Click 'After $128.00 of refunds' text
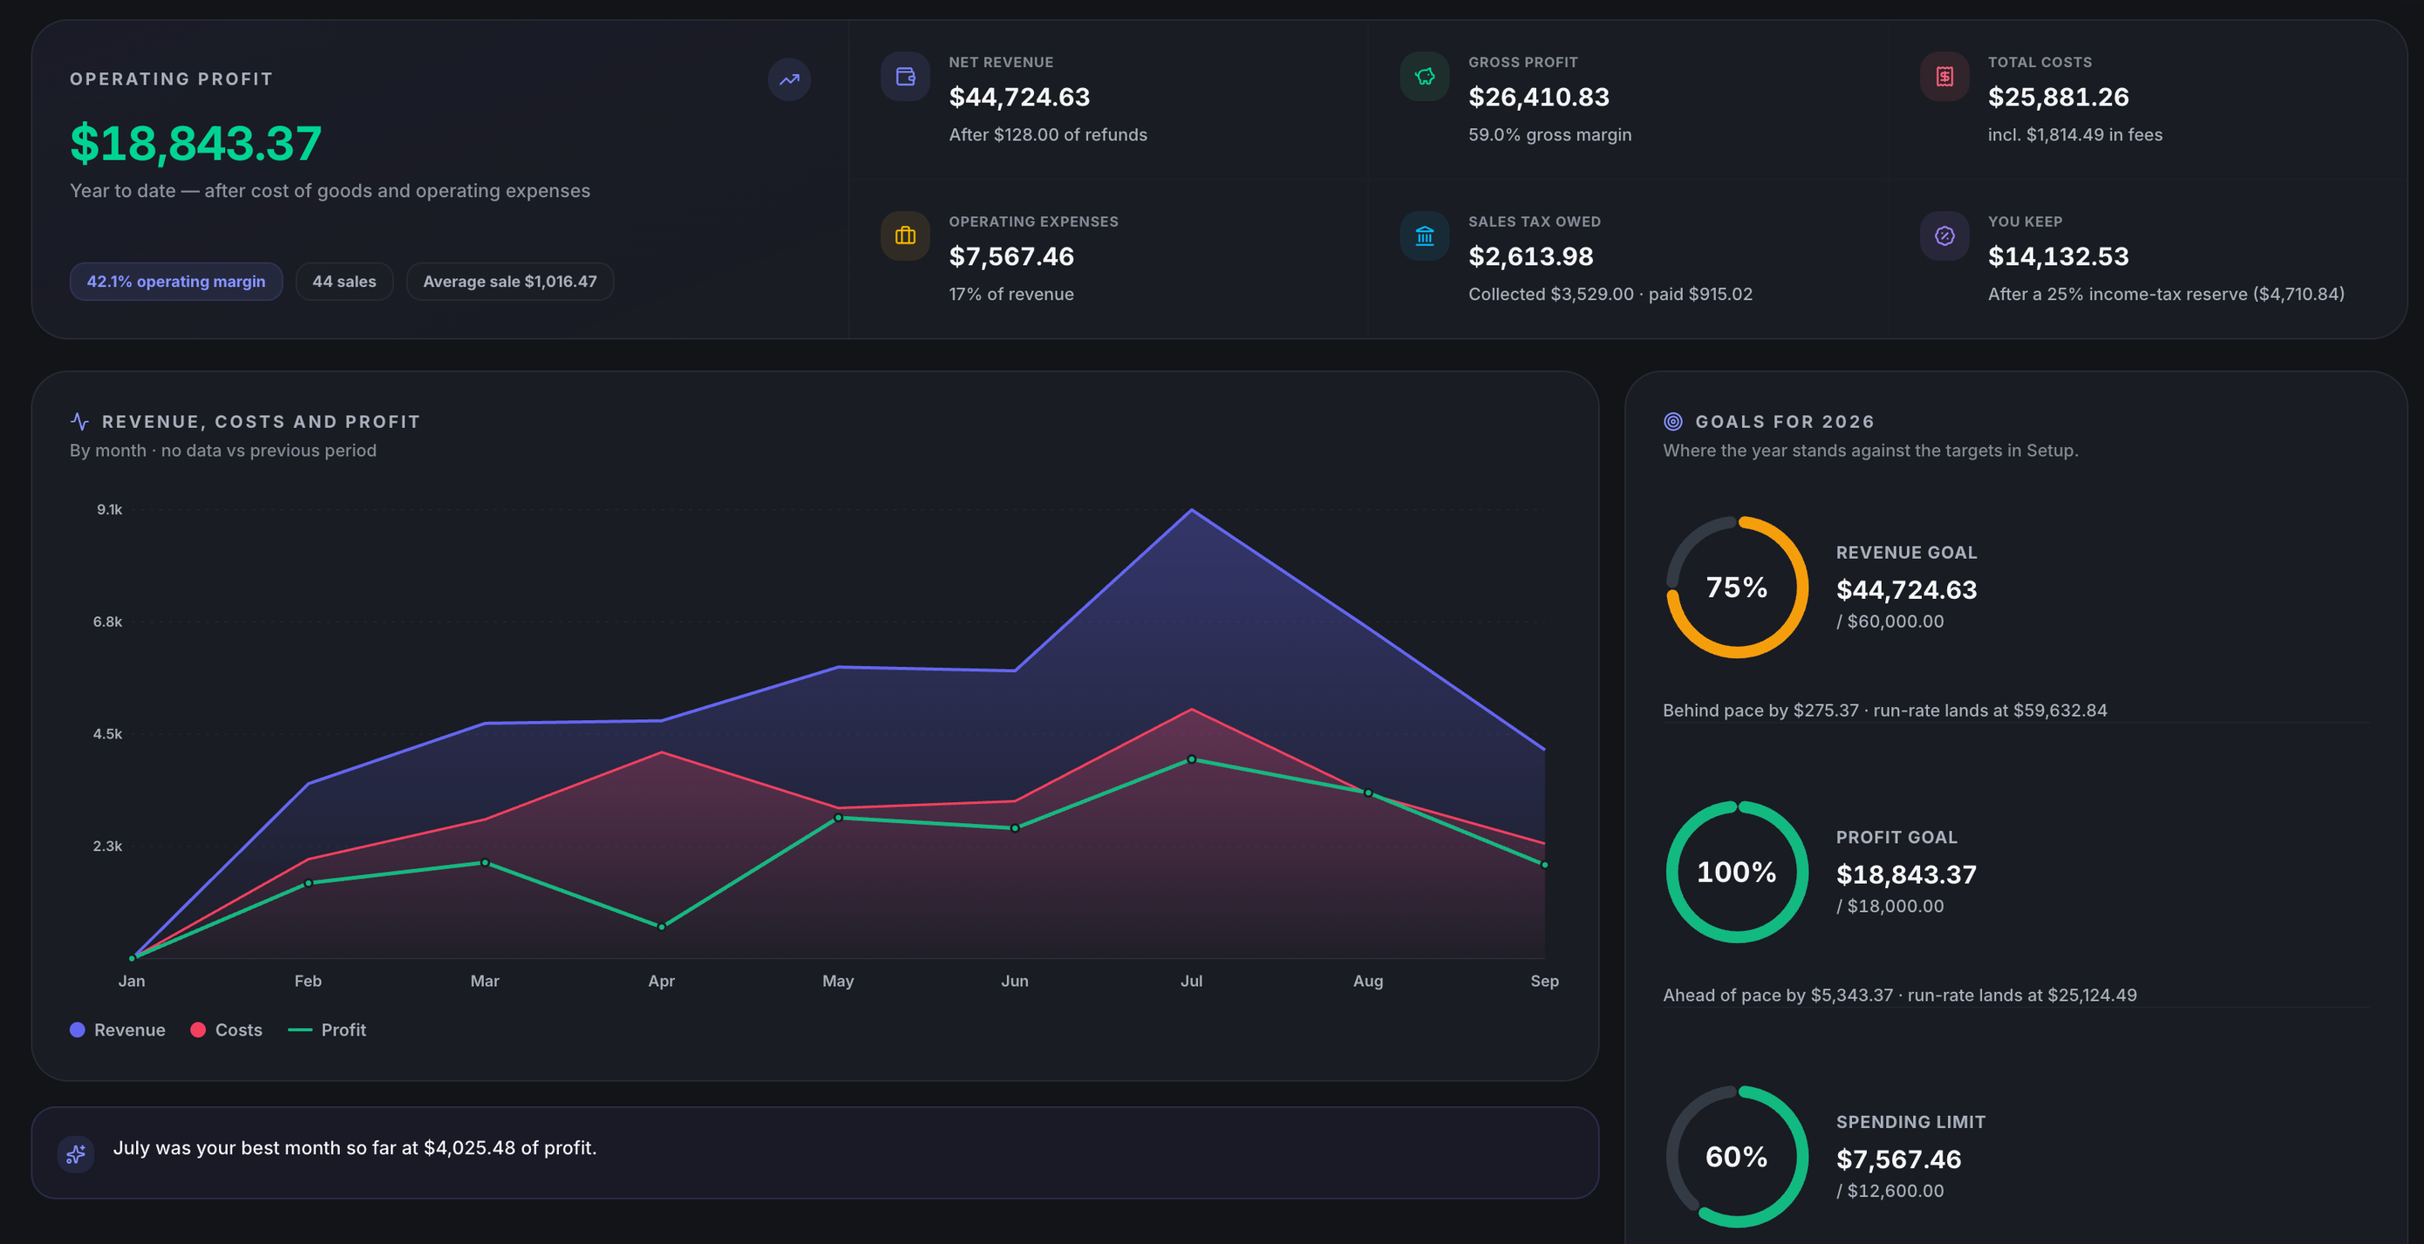The height and width of the screenshot is (1244, 2424). pyautogui.click(x=1048, y=134)
